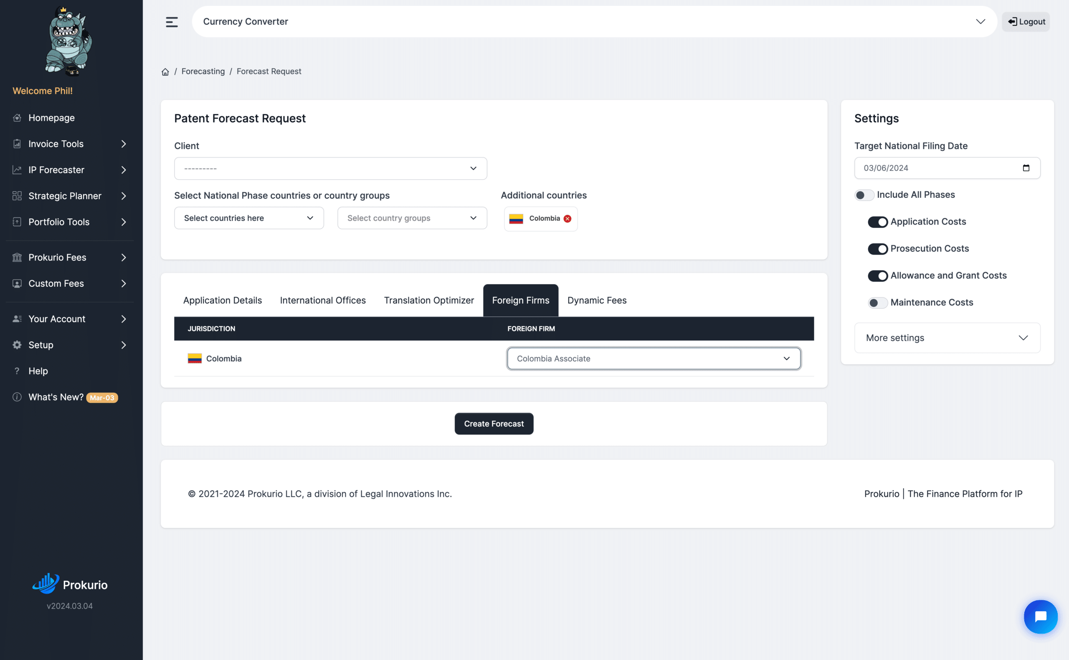Image resolution: width=1069 pixels, height=660 pixels.
Task: Click the IP Forecaster chart icon
Action: pos(17,170)
